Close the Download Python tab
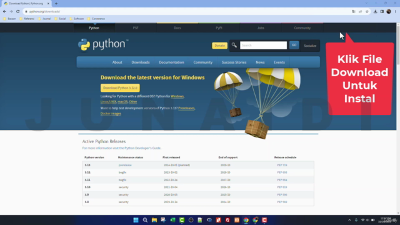Viewport: 400px width, 225px height. click(x=48, y=4)
